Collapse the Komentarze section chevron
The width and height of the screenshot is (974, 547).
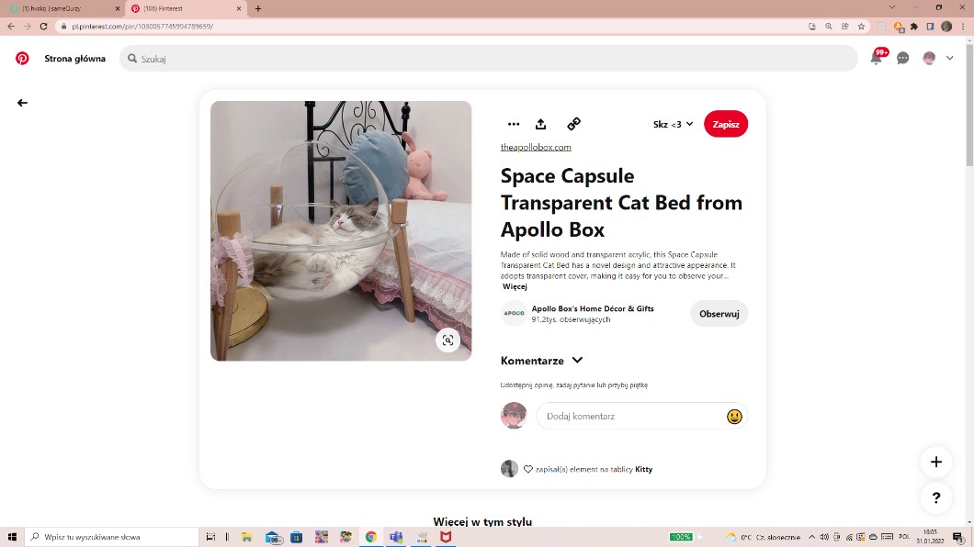click(577, 361)
